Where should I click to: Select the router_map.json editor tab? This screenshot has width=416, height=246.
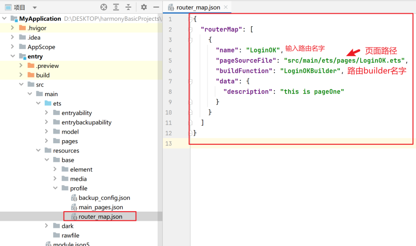point(198,8)
